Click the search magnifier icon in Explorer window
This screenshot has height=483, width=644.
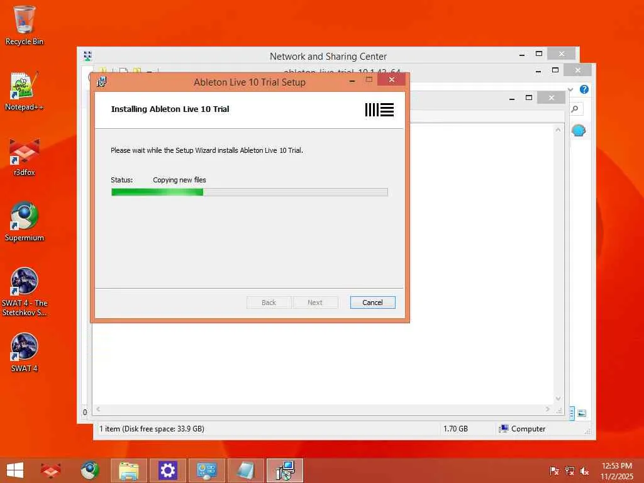tap(575, 108)
